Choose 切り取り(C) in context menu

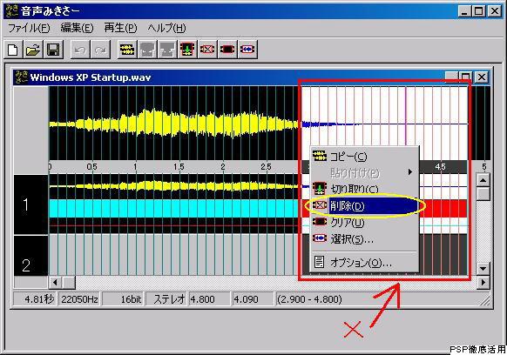[364, 189]
